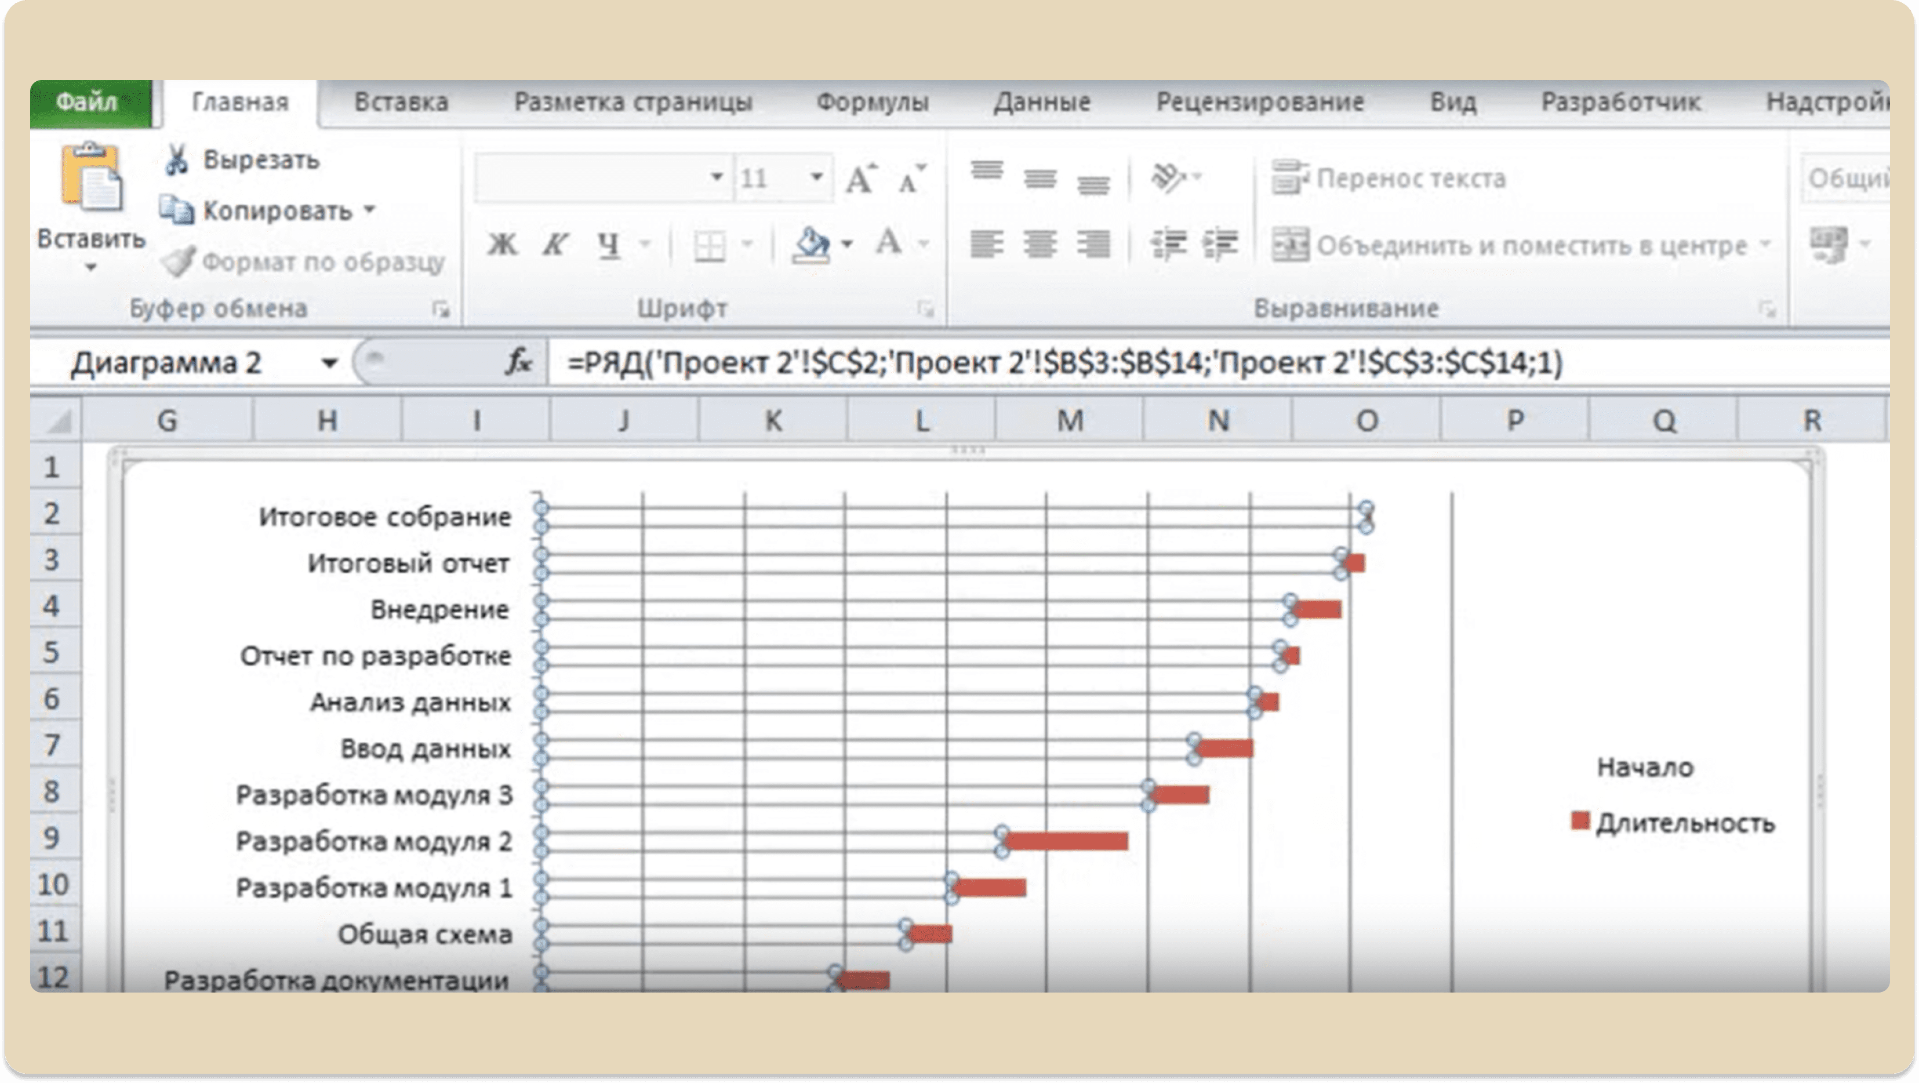This screenshot has width=1919, height=1083.
Task: Select the red Длительность legend swatch
Action: 1579,821
